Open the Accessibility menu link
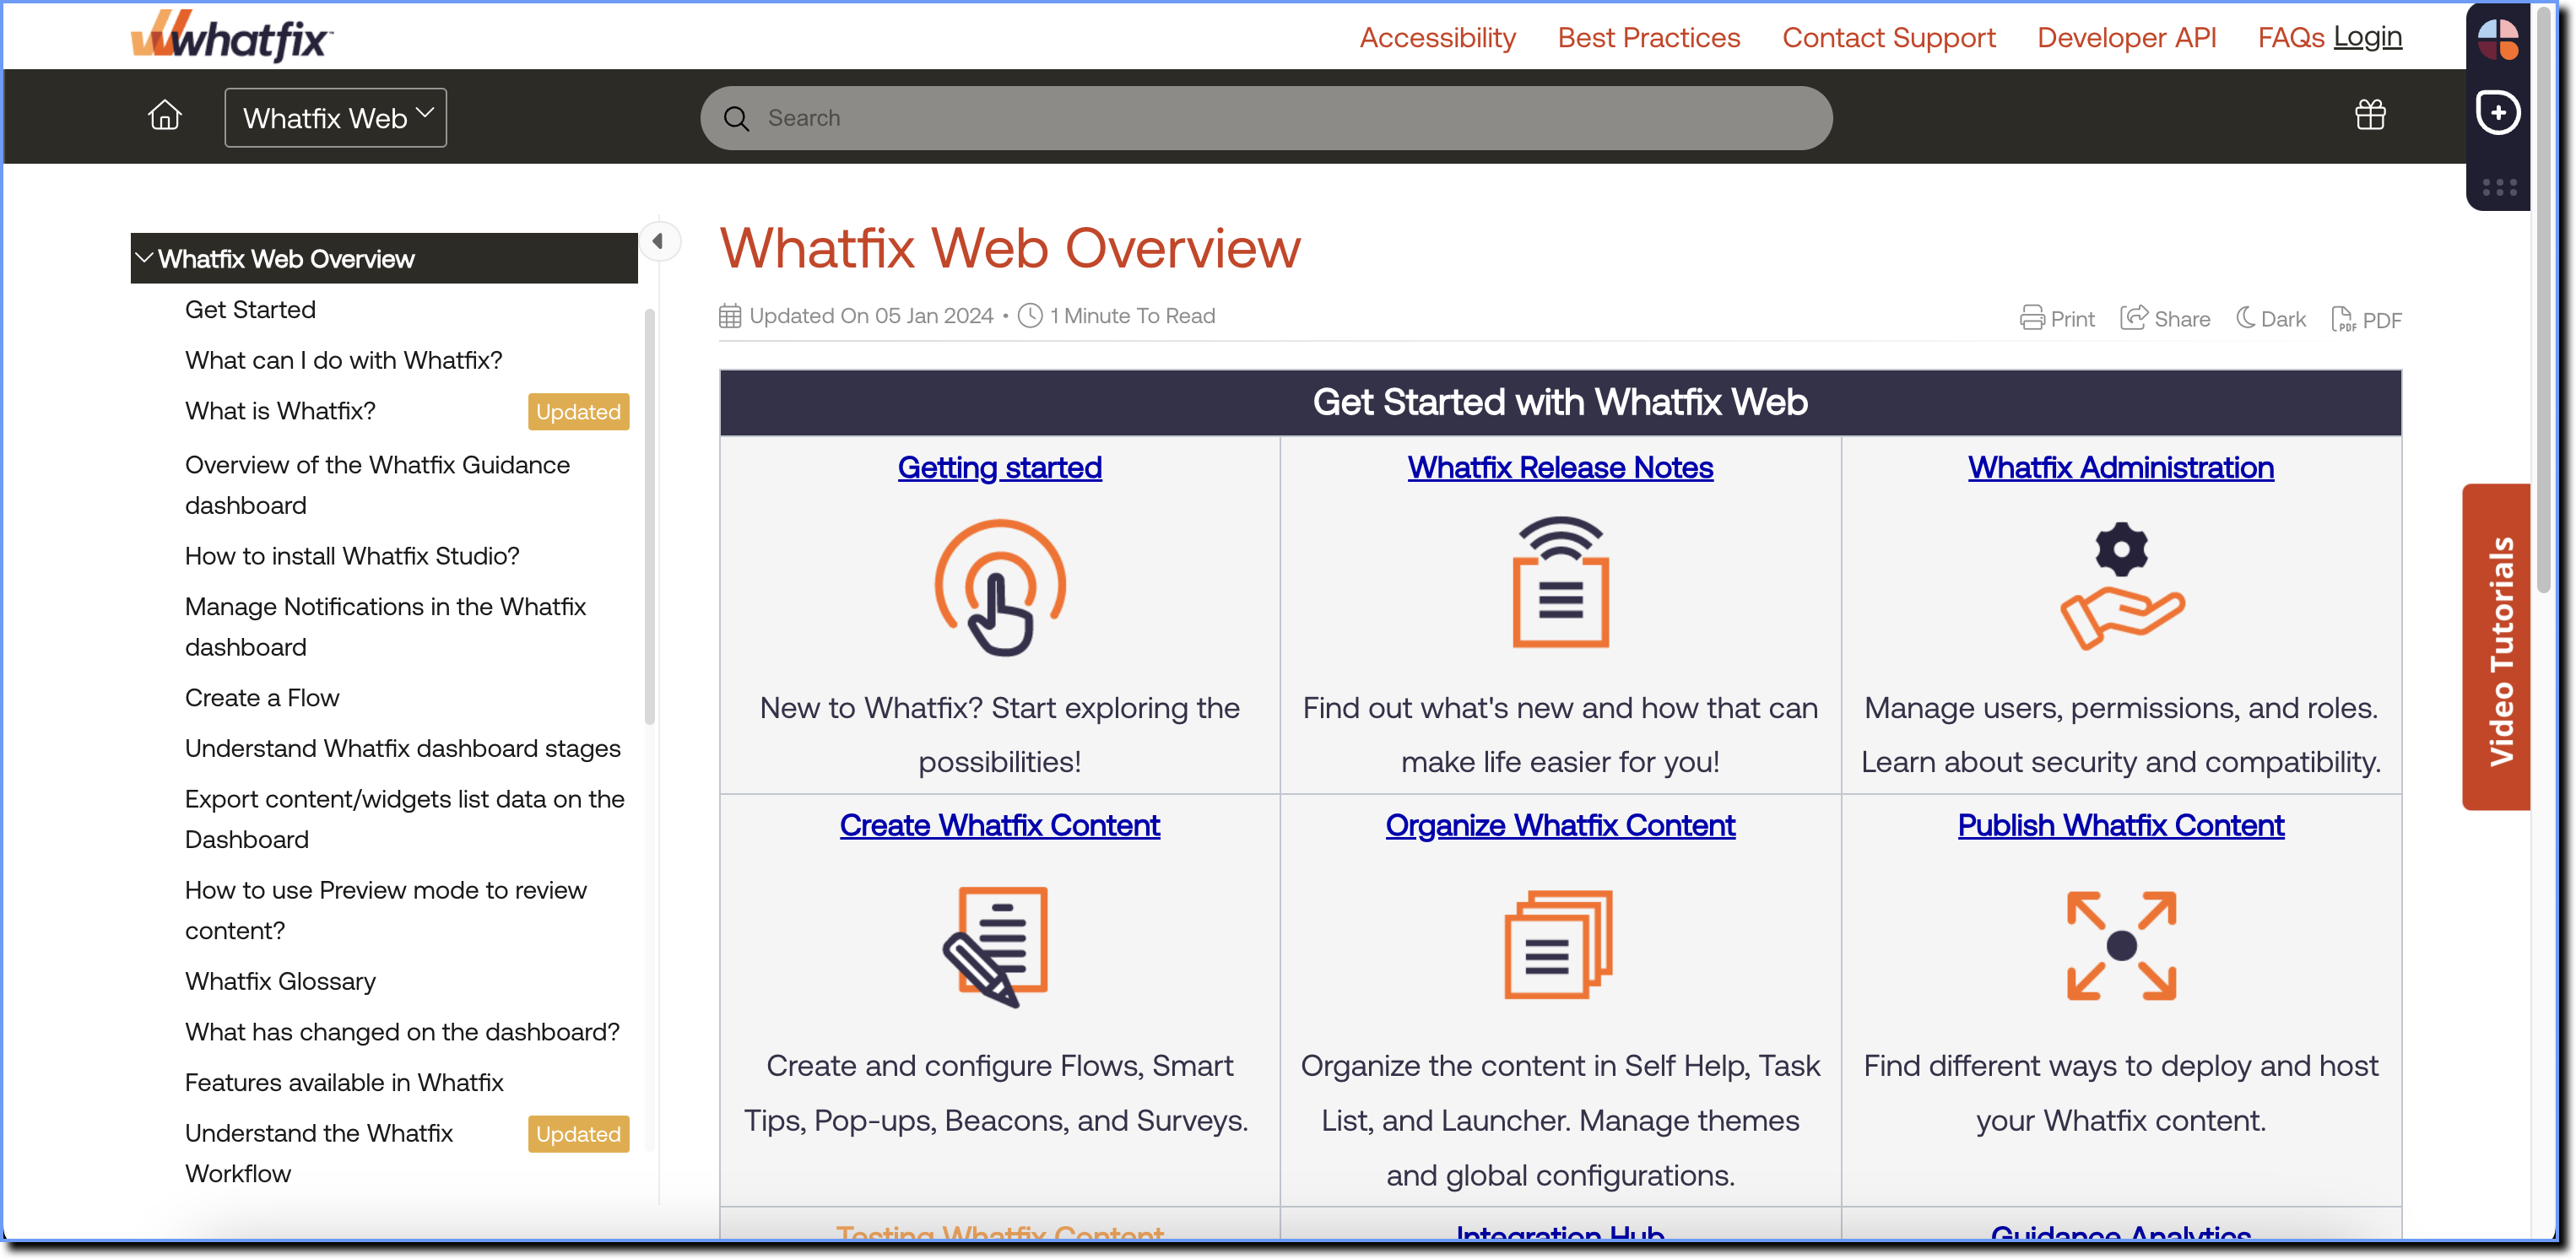This screenshot has height=1259, width=2576. pyautogui.click(x=1437, y=37)
